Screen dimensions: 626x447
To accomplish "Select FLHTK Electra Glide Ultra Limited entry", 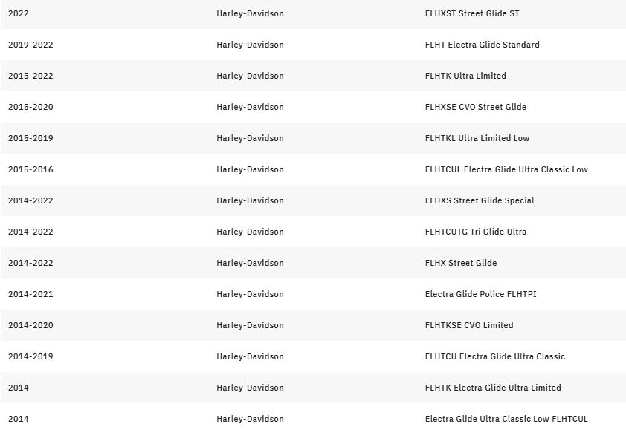I will [x=493, y=388].
